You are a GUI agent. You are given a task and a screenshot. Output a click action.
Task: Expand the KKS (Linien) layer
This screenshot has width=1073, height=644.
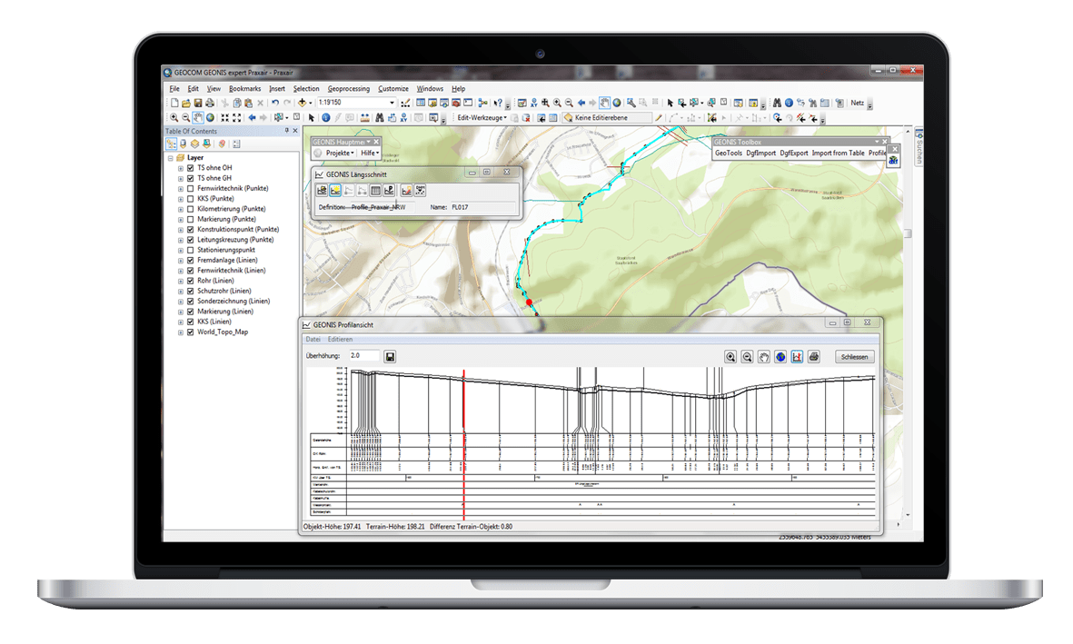pos(181,322)
